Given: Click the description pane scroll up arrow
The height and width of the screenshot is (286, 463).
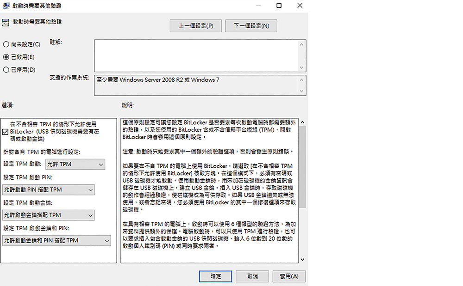Looking at the screenshot, I should tap(302, 122).
